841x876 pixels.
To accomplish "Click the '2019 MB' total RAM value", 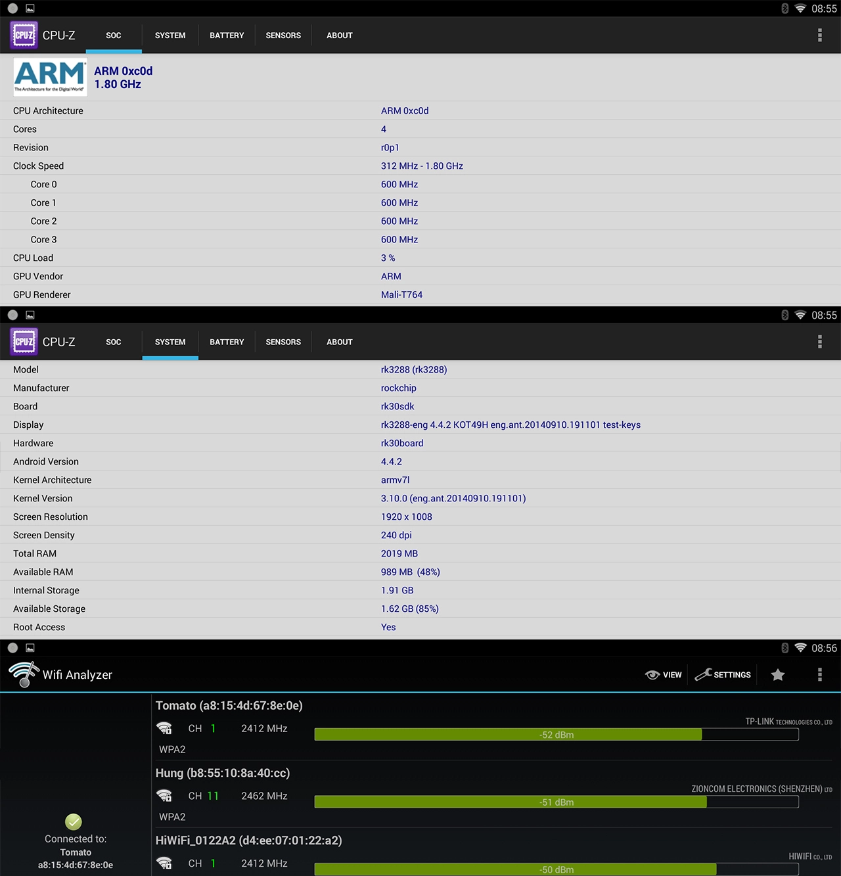I will 399,554.
